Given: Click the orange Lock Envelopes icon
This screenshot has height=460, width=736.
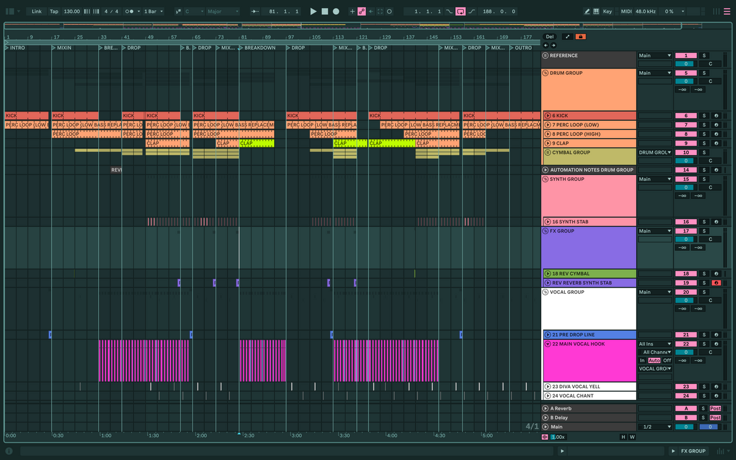Looking at the screenshot, I should tap(580, 37).
